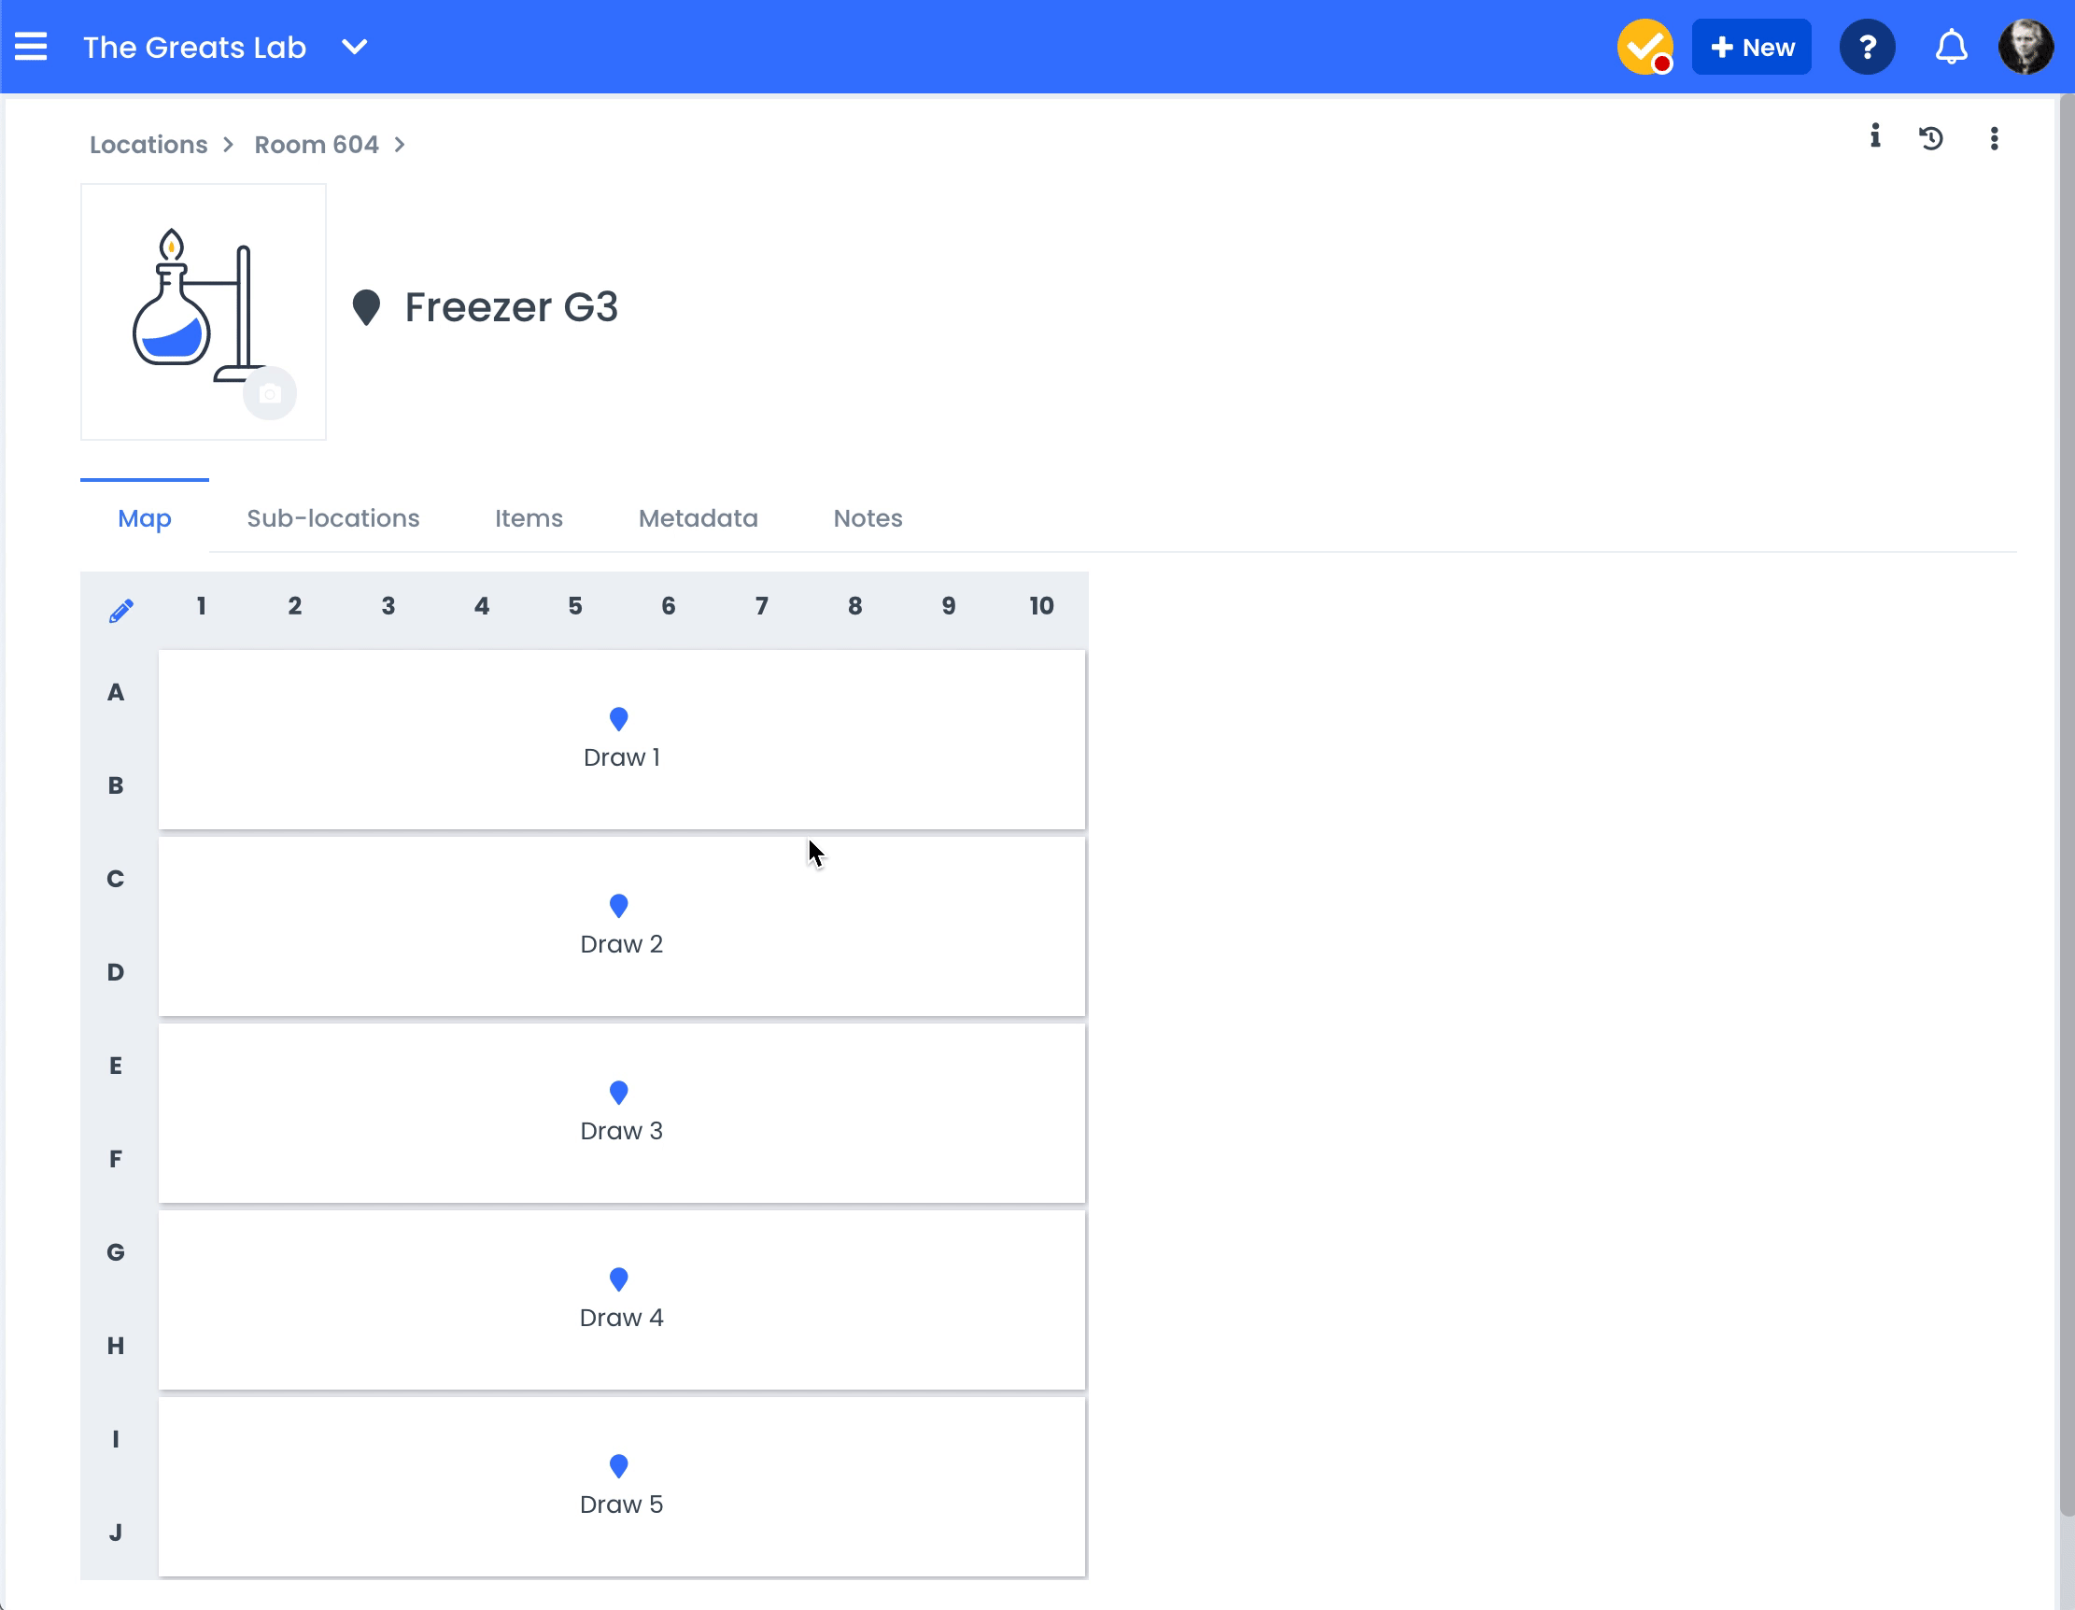Switch to the Sub-locations tab
Image resolution: width=2075 pixels, height=1610 pixels.
pyautogui.click(x=332, y=517)
